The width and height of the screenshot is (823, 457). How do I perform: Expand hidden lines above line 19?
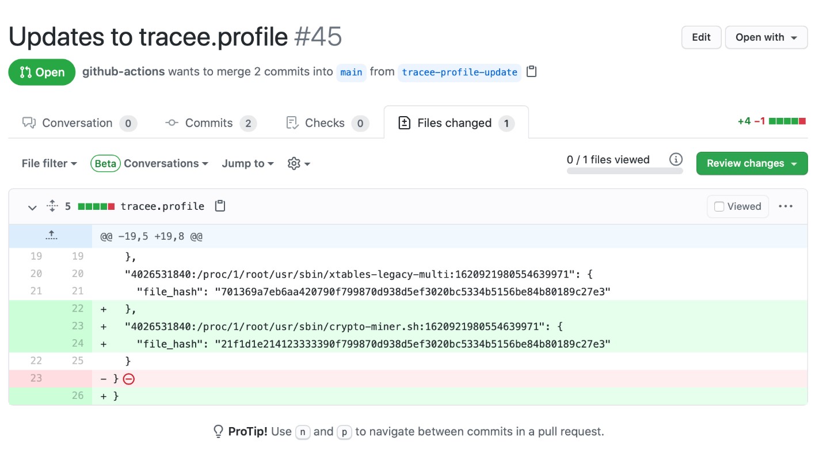[x=51, y=236]
